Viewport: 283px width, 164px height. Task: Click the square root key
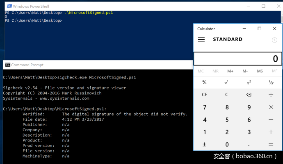click(x=226, y=83)
